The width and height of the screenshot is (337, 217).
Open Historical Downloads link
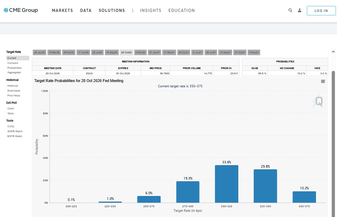(x=14, y=90)
